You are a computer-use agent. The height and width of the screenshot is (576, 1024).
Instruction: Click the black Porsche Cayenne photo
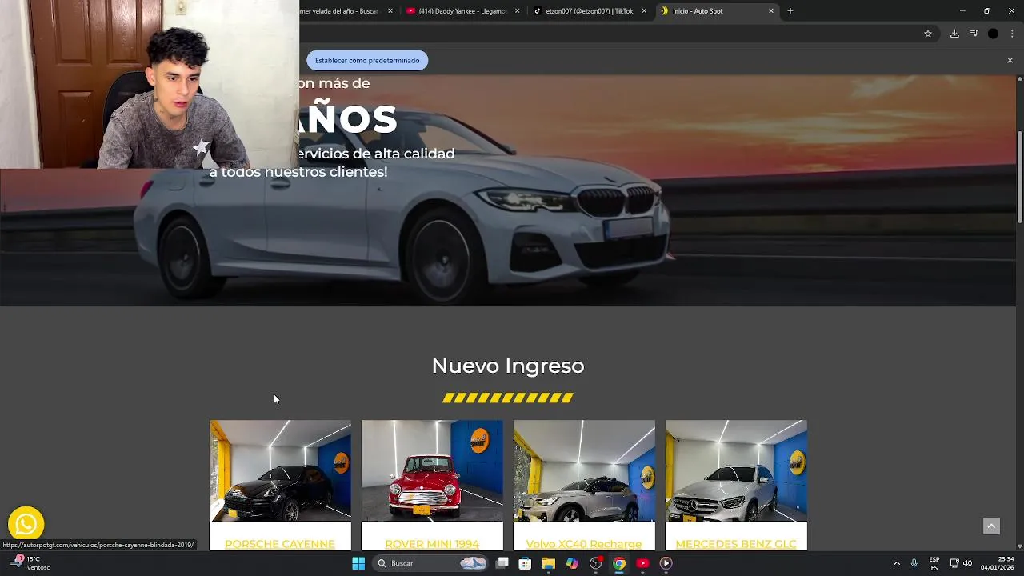coord(280,471)
